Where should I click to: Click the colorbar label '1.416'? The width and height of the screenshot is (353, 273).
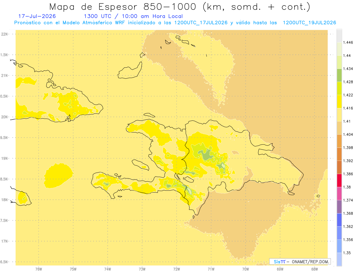[349, 108]
